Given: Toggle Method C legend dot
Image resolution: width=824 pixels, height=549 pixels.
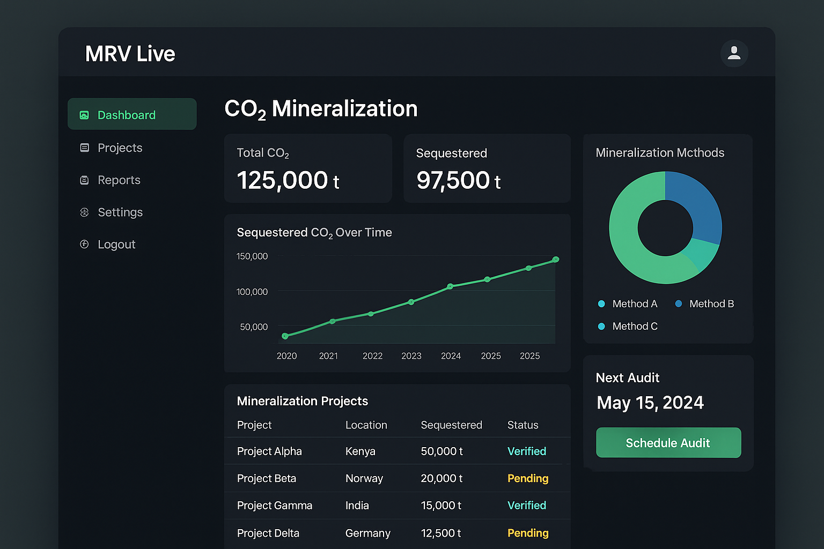Looking at the screenshot, I should [x=601, y=327].
